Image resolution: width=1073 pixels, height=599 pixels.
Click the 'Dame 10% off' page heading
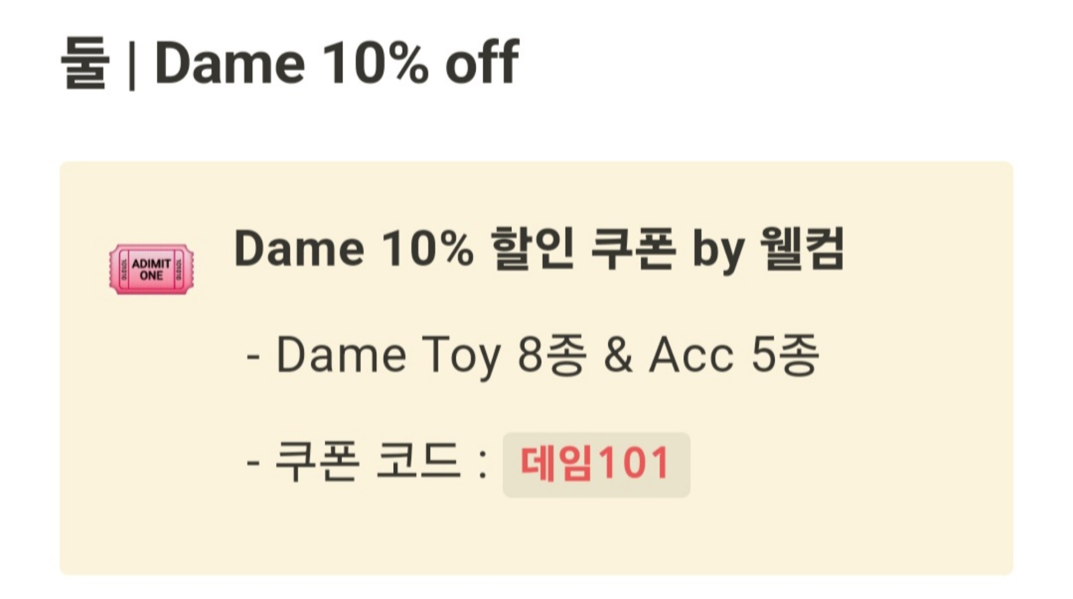click(336, 63)
